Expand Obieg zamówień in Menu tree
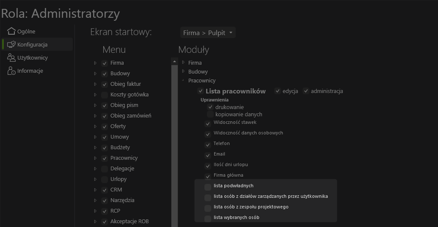This screenshot has width=438, height=227. (x=95, y=116)
